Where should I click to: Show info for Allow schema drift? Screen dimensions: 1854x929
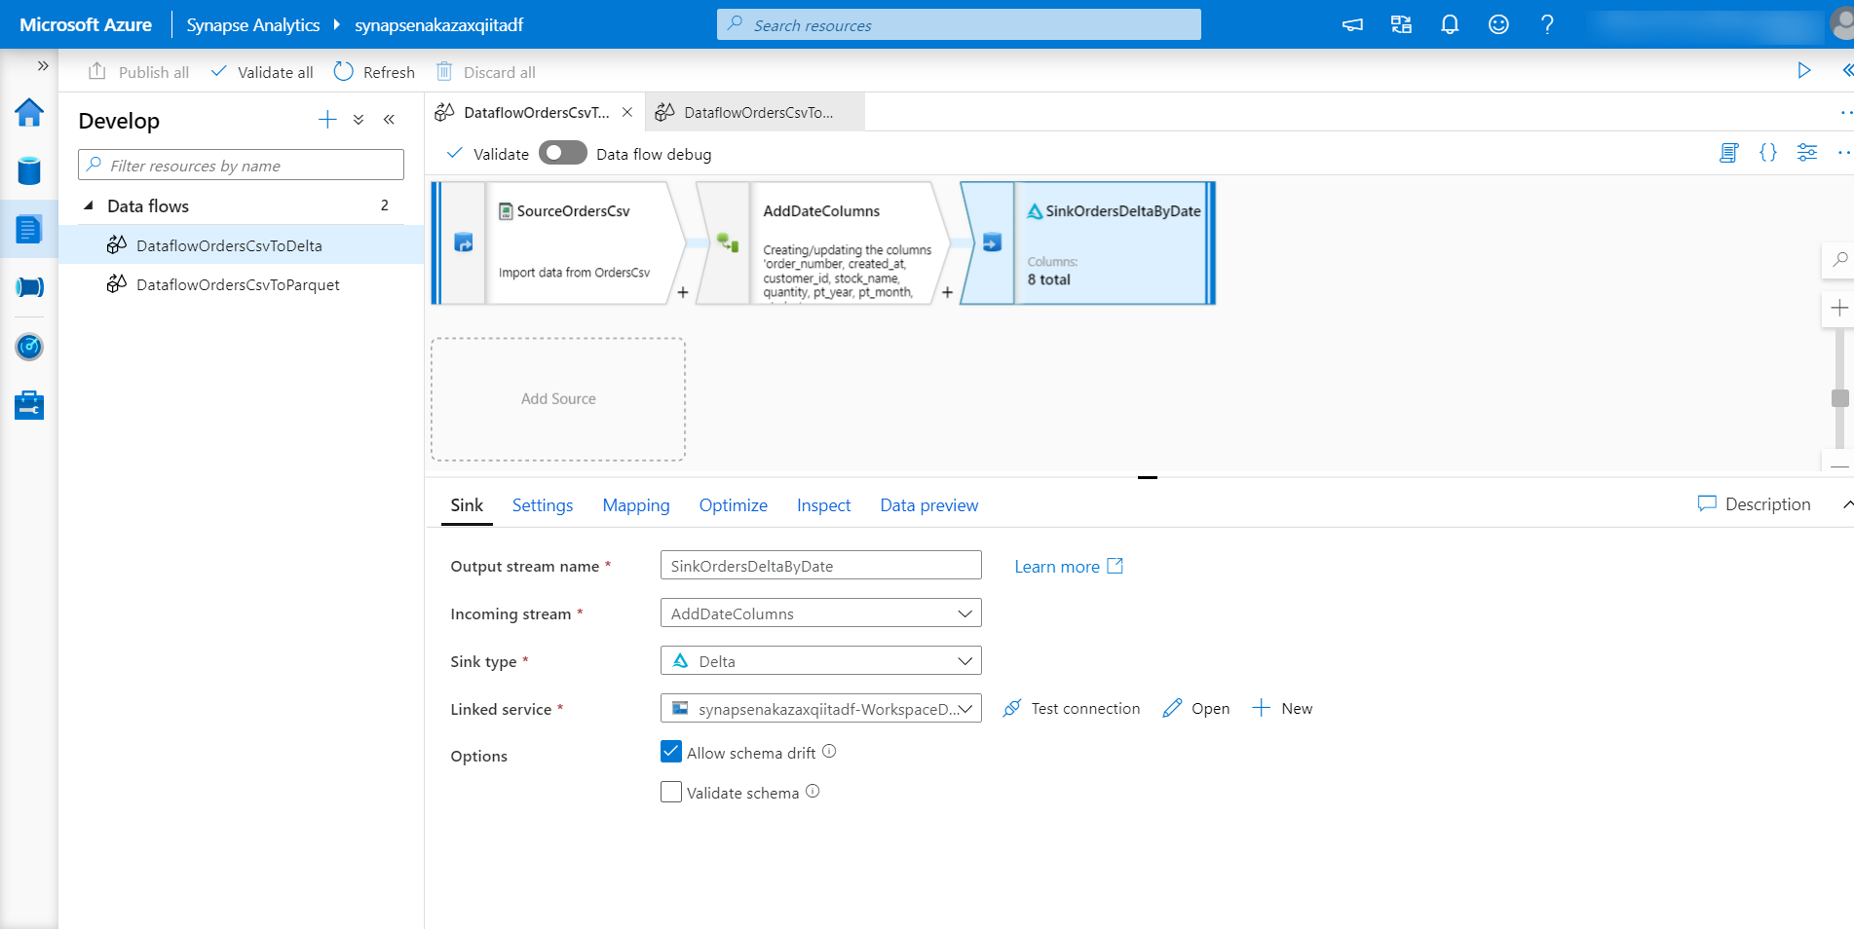click(829, 752)
